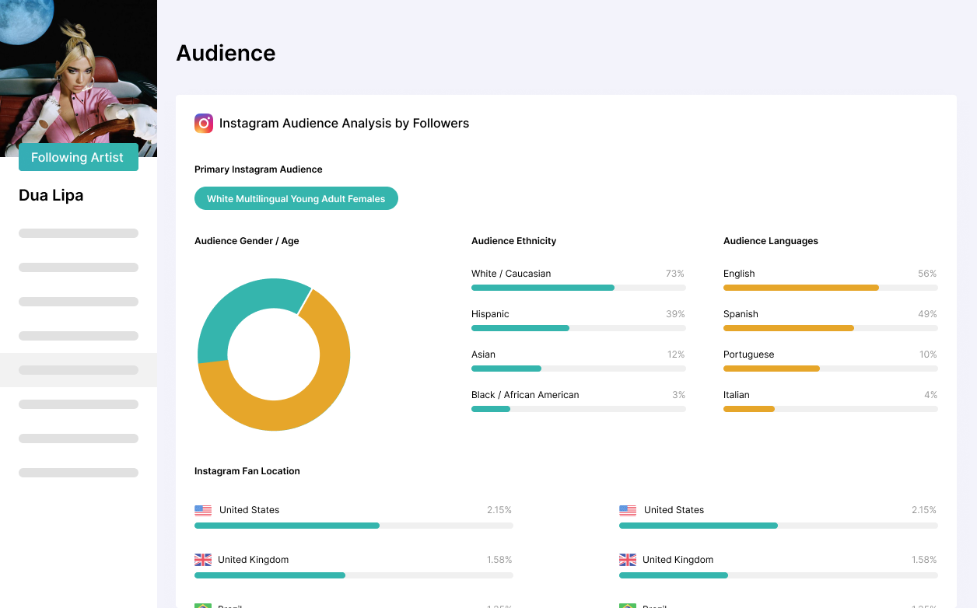977x608 pixels.
Task: Click the Audience Gender / Age heading
Action: [x=247, y=241]
